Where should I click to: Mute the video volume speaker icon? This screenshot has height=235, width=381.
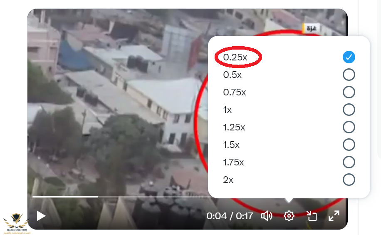[x=267, y=216]
